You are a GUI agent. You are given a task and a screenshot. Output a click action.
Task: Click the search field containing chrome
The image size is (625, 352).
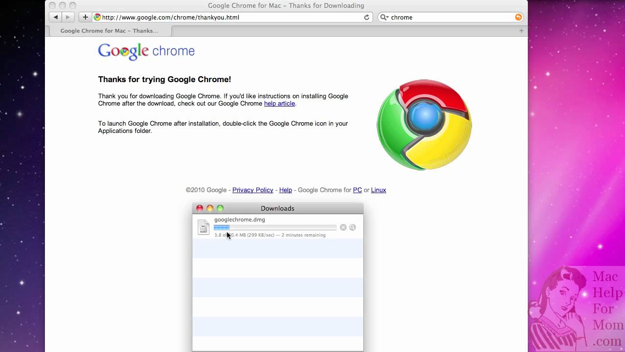coord(451,17)
